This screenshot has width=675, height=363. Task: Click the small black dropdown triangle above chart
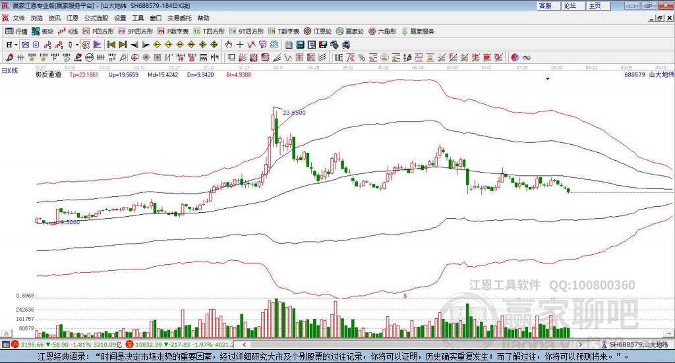(548, 78)
